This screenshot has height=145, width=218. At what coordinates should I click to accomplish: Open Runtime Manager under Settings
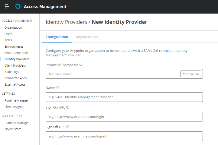tap(17, 100)
